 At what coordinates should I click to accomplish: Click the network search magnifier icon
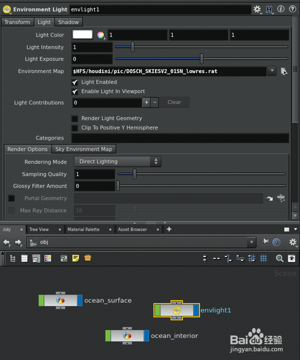[x=280, y=258]
